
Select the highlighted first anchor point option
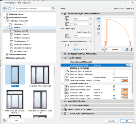pos(76,50)
